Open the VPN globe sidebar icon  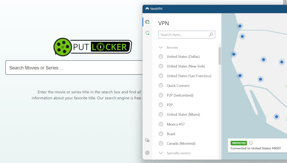(147, 22)
